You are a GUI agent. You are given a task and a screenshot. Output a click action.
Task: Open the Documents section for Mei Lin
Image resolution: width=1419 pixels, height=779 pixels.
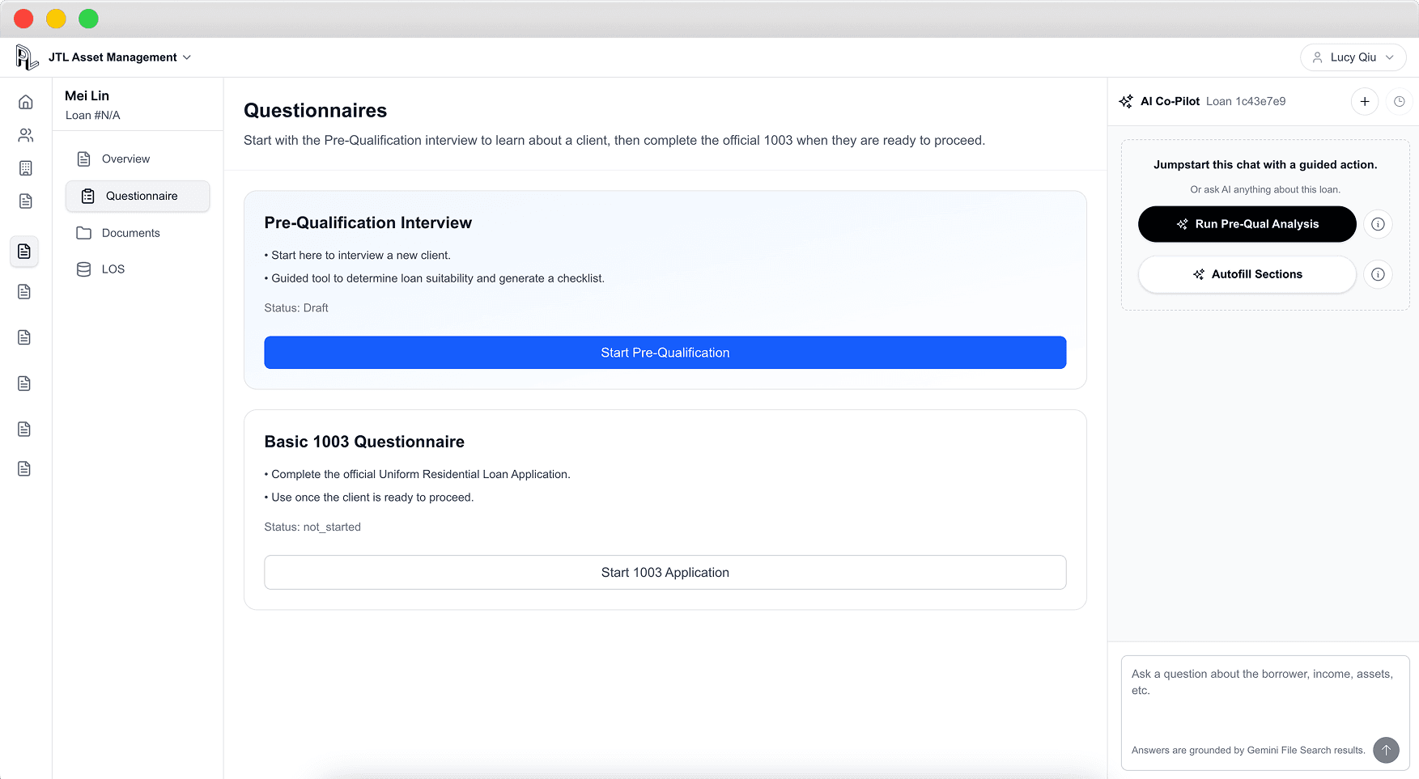pyautogui.click(x=130, y=233)
